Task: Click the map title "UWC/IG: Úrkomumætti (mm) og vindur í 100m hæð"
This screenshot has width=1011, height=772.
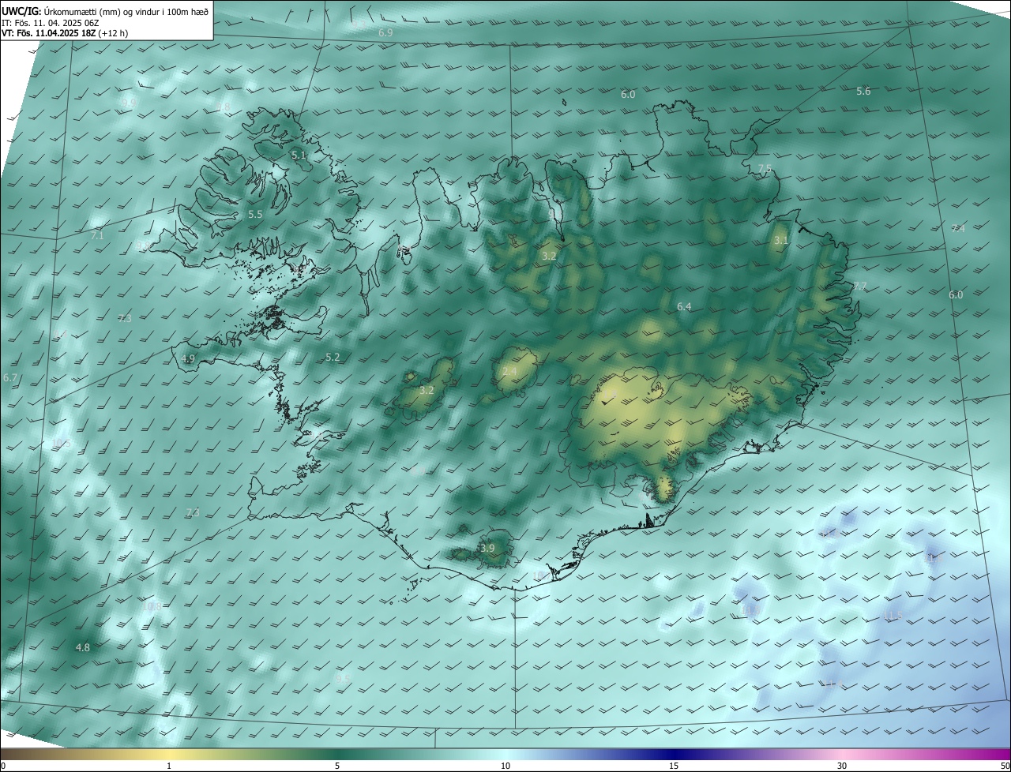Action: click(105, 10)
